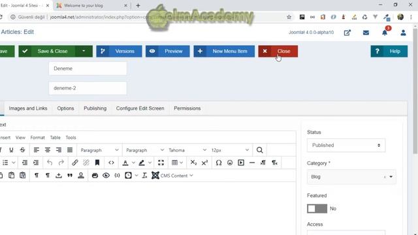Insert horizontal line
Viewport: 418px width, 235px height.
[252, 163]
